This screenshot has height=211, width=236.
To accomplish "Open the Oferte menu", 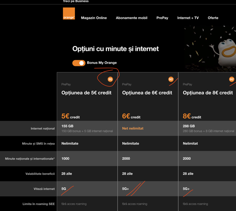I will (213, 18).
